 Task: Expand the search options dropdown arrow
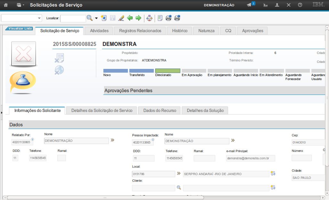96,18
